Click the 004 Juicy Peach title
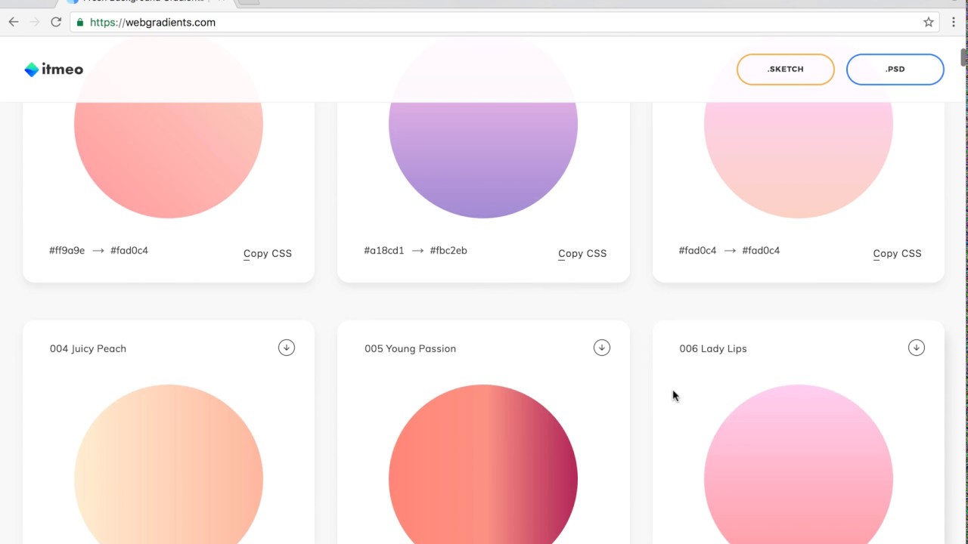 [x=88, y=348]
